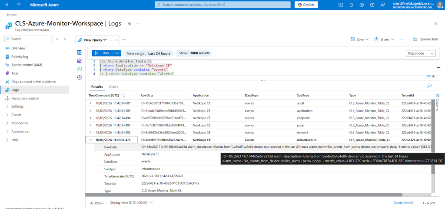Click the format query icon in editor
Viewport: 445px width, 209px height.
428,76
